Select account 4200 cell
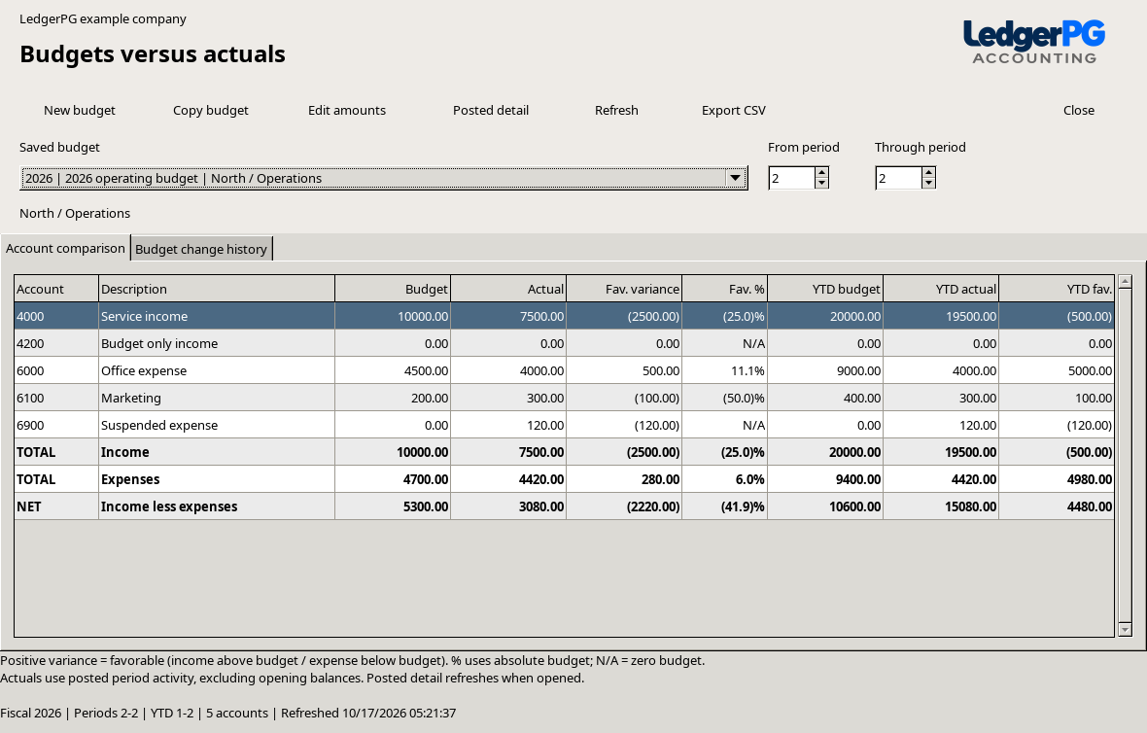This screenshot has height=733, width=1147. tap(56, 343)
